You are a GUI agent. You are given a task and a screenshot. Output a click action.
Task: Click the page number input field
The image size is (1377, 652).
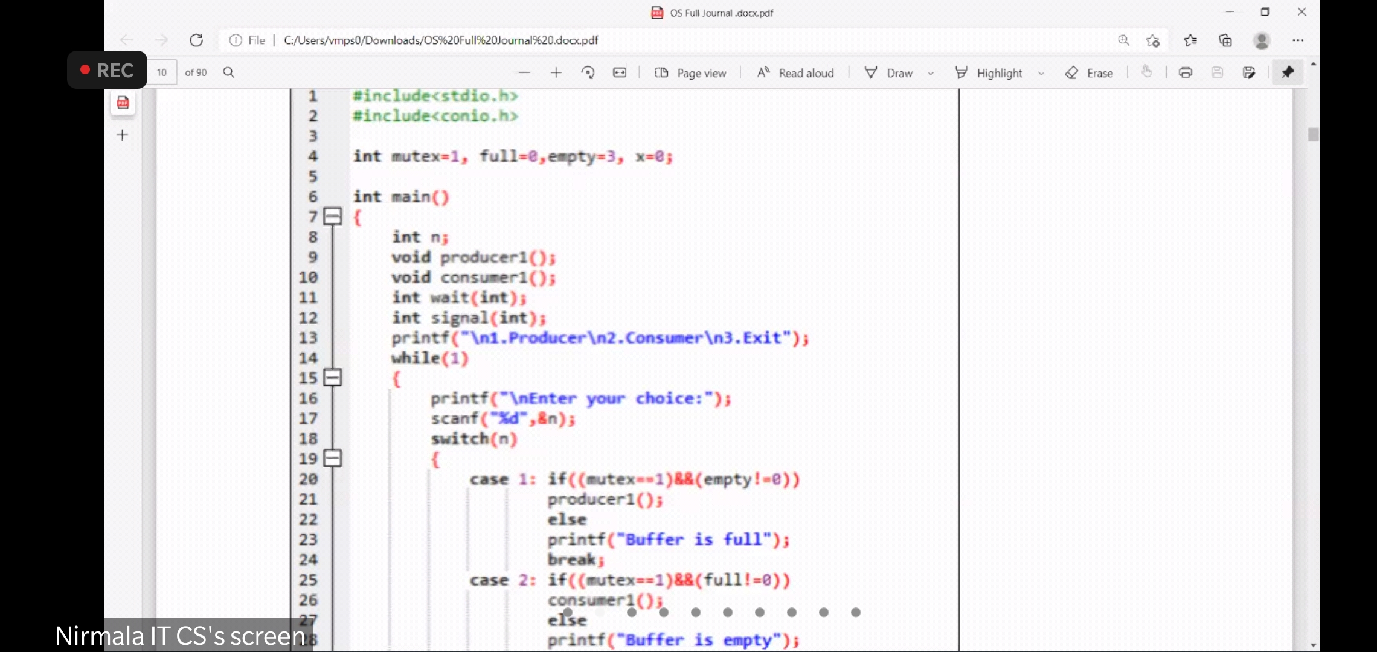click(x=162, y=72)
